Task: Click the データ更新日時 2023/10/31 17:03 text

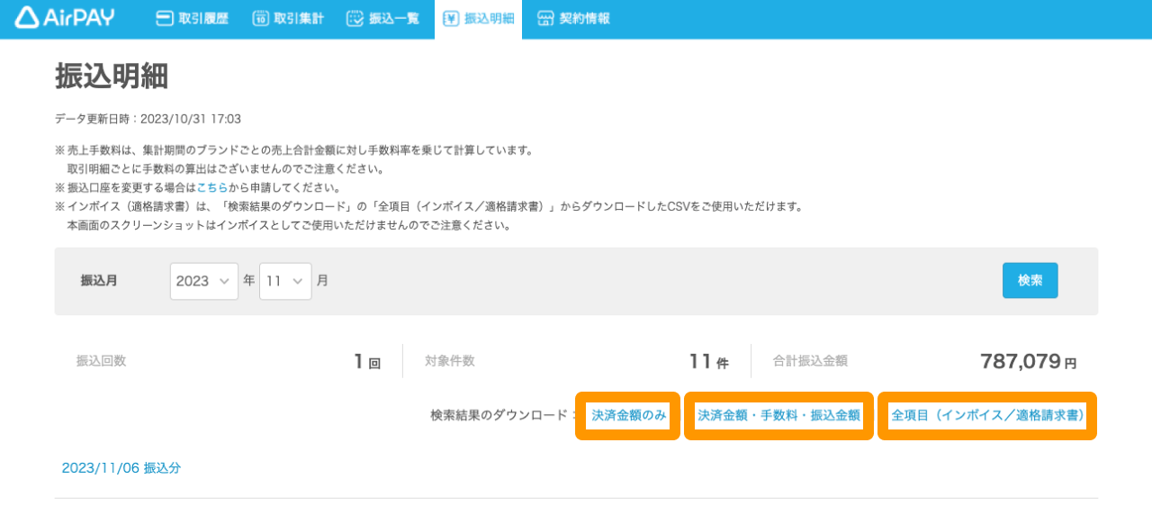Action: [x=148, y=119]
